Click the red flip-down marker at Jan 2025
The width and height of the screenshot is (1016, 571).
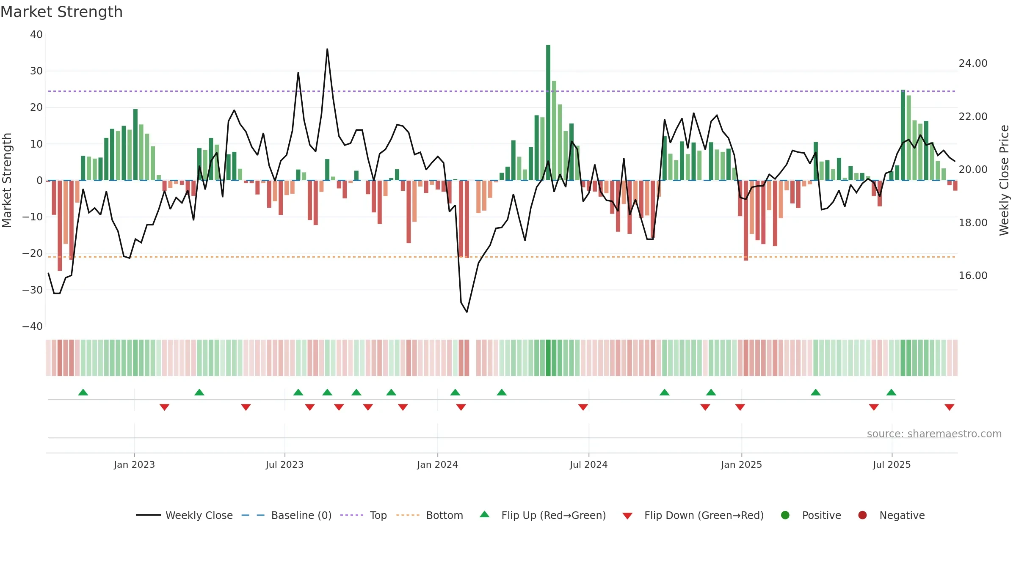[x=740, y=407]
